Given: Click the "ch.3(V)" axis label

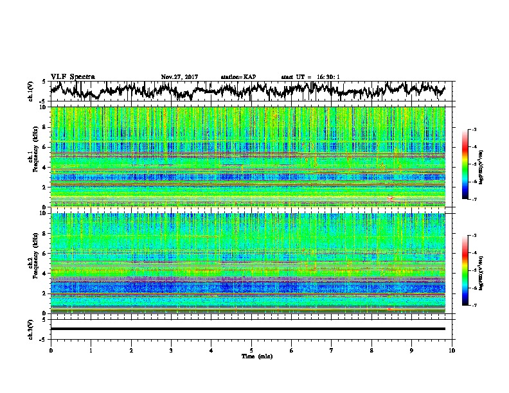Looking at the screenshot, I should tap(31, 329).
